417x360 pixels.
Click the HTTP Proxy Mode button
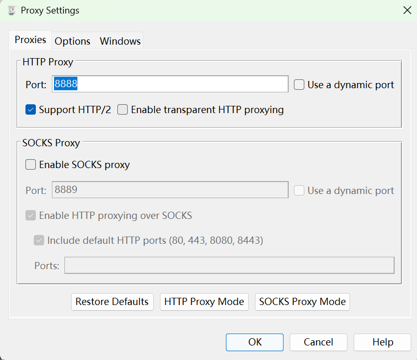pyautogui.click(x=204, y=301)
